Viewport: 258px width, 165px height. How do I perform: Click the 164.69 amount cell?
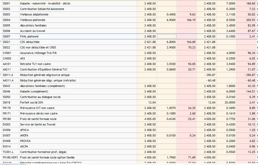[x=187, y=42]
